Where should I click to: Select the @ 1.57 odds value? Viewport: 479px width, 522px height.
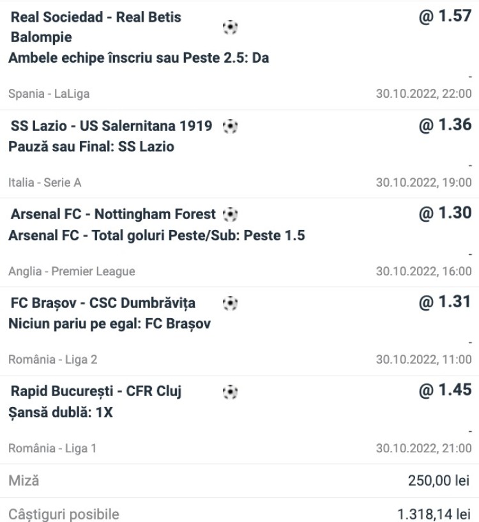pos(445,17)
